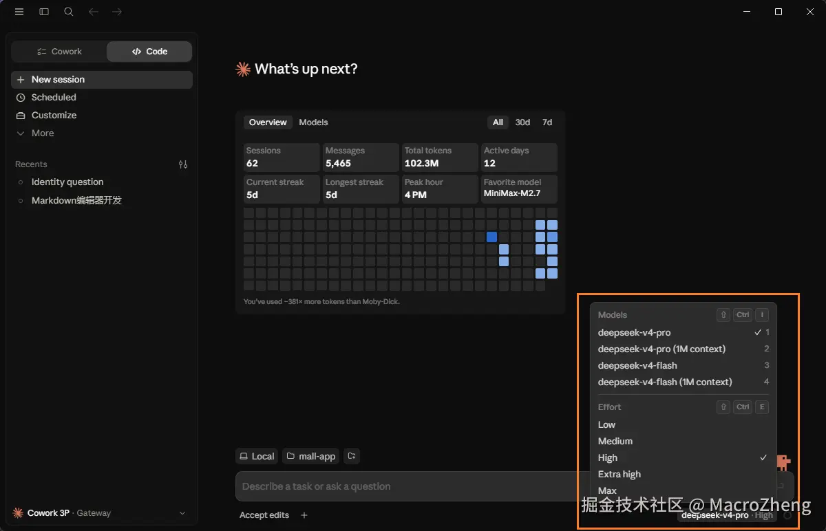Set effort to High
The width and height of the screenshot is (826, 531).
684,458
